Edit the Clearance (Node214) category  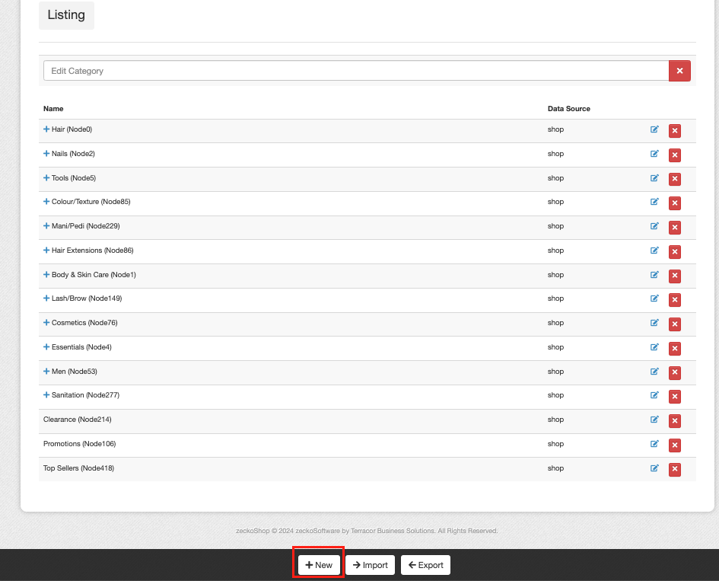[x=654, y=420]
